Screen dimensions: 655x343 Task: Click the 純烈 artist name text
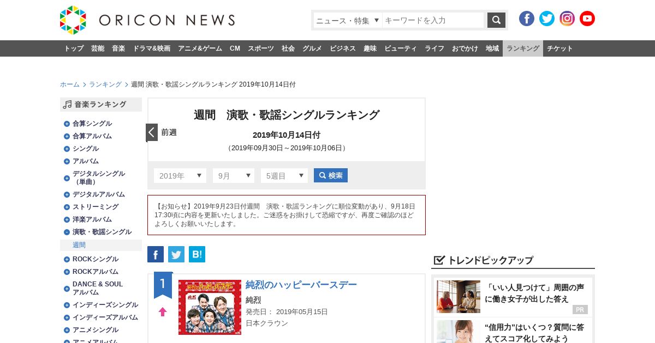pyautogui.click(x=253, y=300)
